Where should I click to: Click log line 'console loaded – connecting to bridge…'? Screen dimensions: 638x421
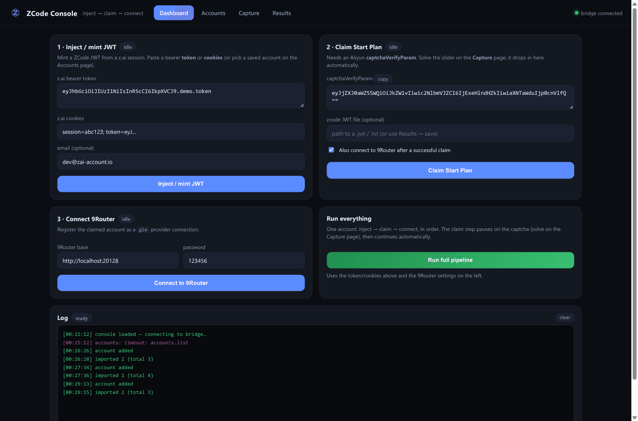click(135, 334)
